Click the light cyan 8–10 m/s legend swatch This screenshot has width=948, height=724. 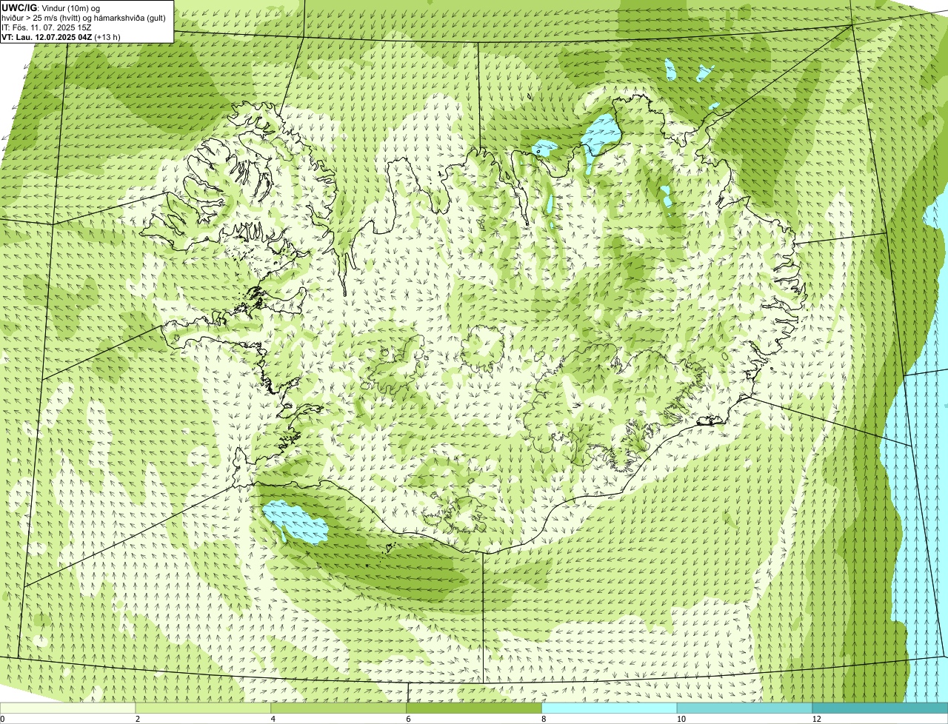[610, 708]
